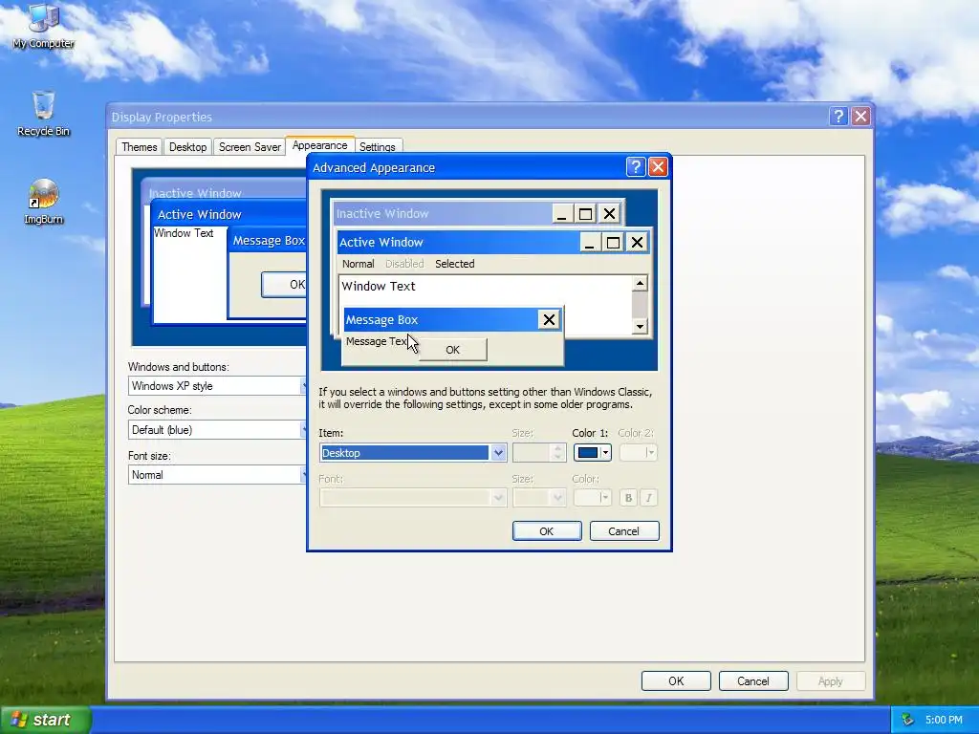Viewport: 979px width, 734px height.
Task: Click the Help button in Display Properties title bar
Action: [838, 116]
